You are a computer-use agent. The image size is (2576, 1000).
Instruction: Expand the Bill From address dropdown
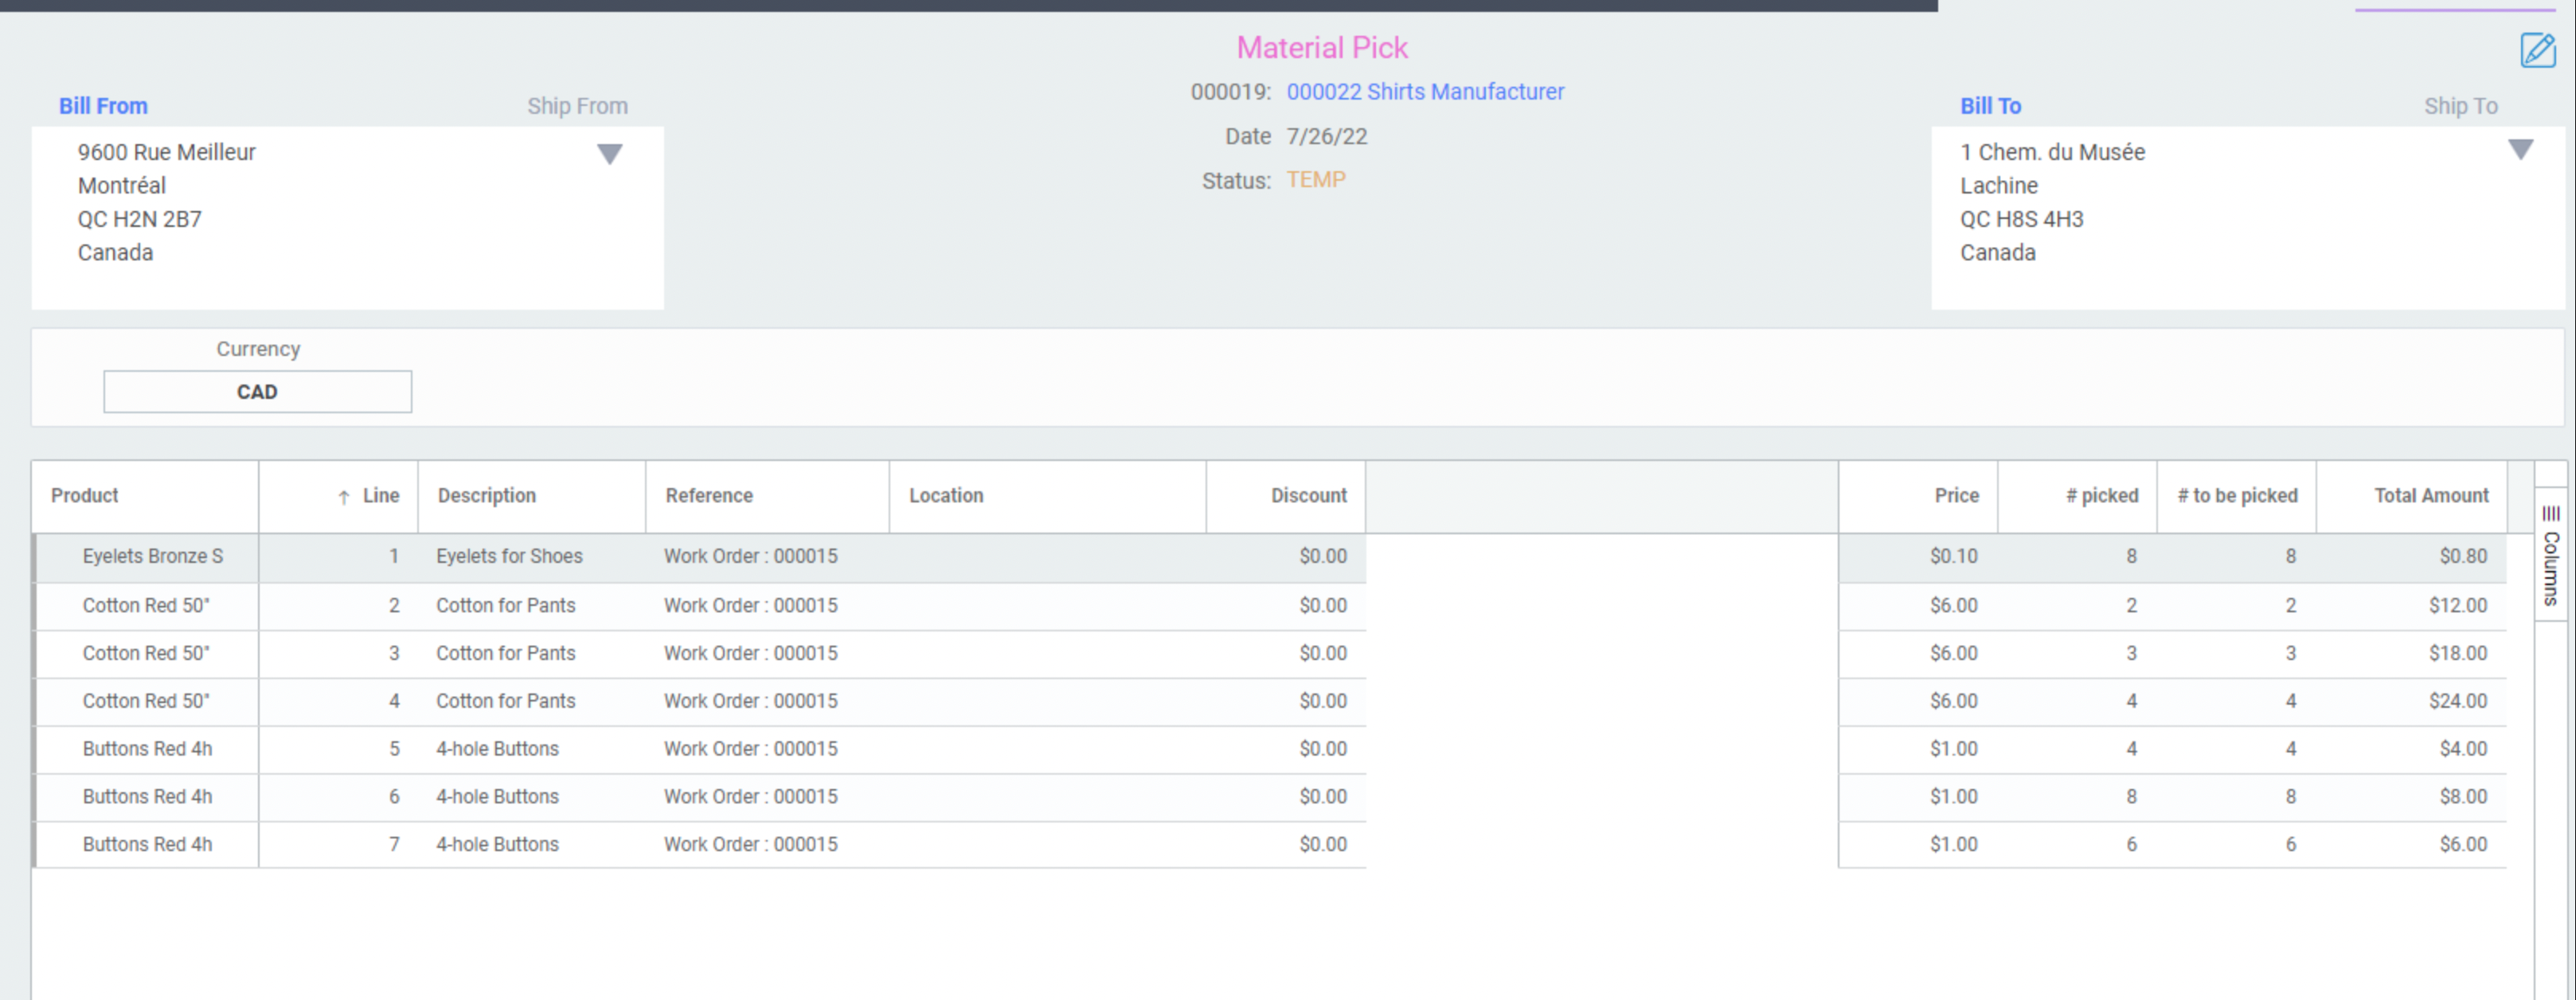coord(609,154)
